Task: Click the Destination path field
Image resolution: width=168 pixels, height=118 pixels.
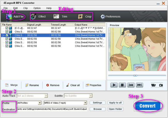Action: point(52,109)
